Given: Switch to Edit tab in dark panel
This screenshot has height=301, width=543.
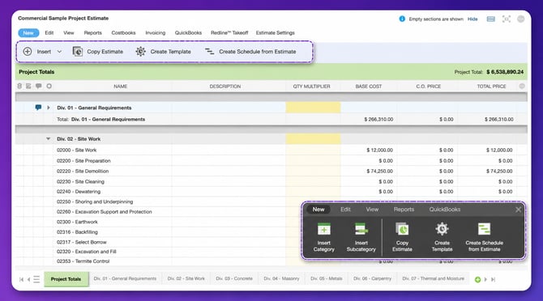Looking at the screenshot, I should pyautogui.click(x=345, y=210).
